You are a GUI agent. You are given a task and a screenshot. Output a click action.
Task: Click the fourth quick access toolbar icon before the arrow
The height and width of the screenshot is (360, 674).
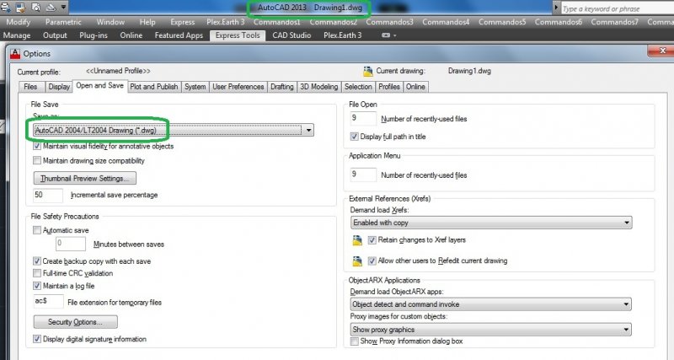pos(51,8)
